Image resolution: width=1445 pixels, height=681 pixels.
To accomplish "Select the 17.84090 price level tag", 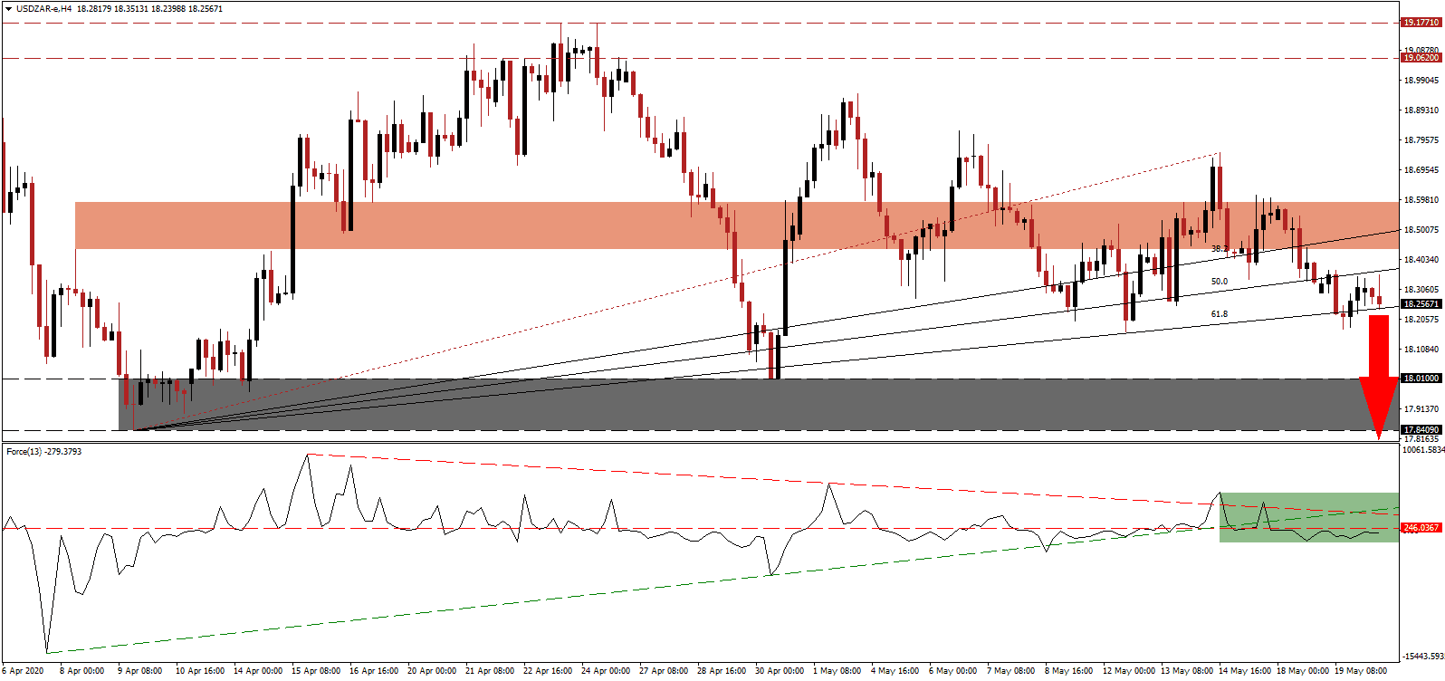I will click(x=1421, y=430).
